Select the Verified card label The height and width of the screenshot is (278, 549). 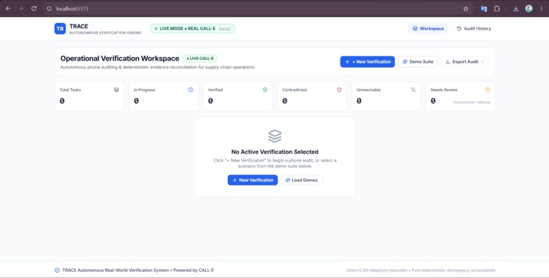click(215, 90)
